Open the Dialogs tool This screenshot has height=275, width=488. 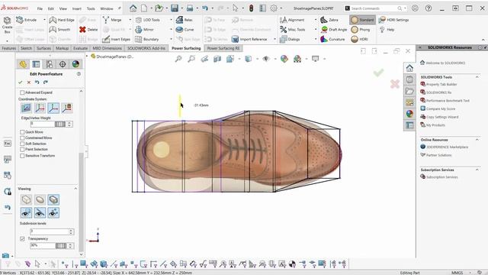coord(290,39)
